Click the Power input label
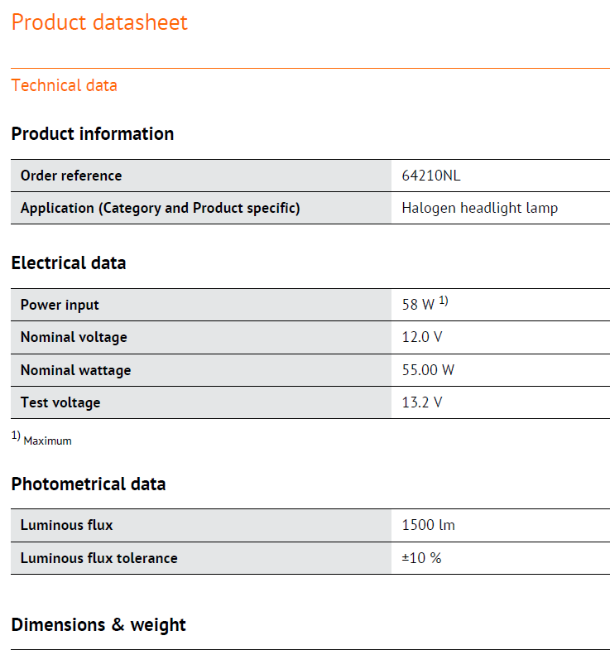Viewport: 610px width, 655px height. click(x=60, y=305)
